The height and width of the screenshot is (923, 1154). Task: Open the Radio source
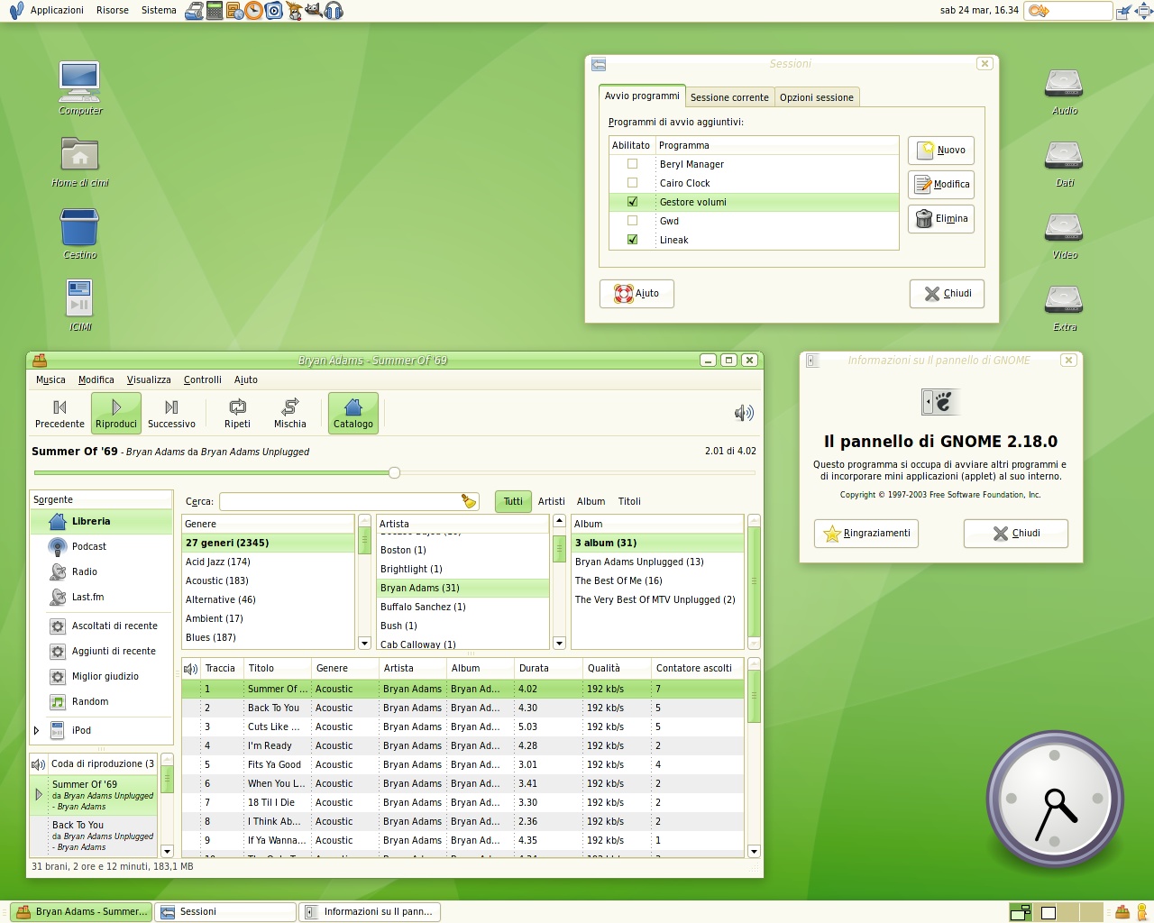point(101,571)
